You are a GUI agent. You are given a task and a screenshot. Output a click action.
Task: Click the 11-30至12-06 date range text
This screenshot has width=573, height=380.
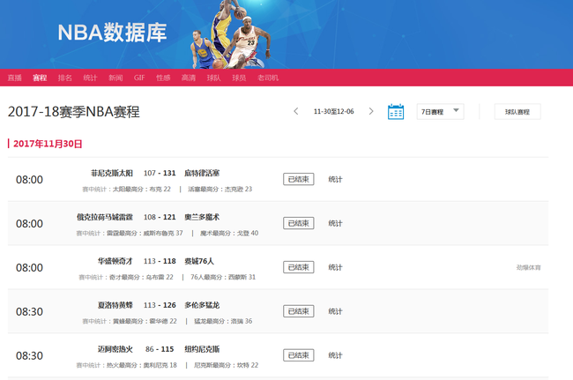point(333,111)
